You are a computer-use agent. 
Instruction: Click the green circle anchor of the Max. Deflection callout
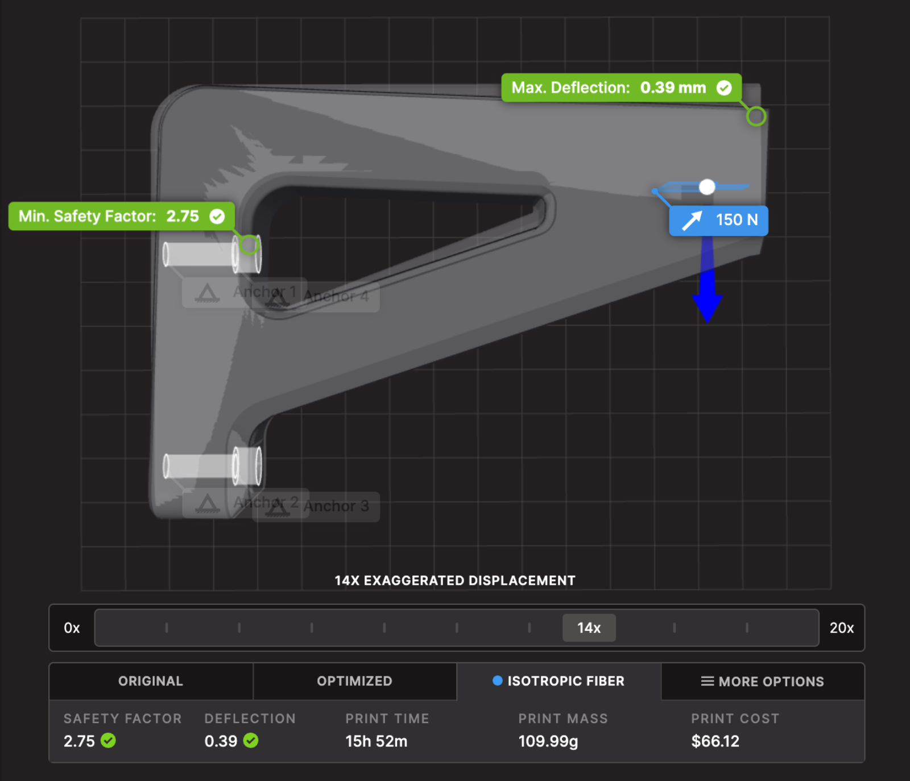(756, 118)
